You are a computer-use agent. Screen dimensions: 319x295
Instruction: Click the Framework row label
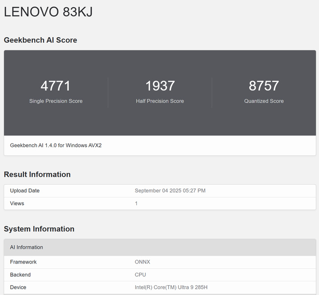(x=23, y=262)
